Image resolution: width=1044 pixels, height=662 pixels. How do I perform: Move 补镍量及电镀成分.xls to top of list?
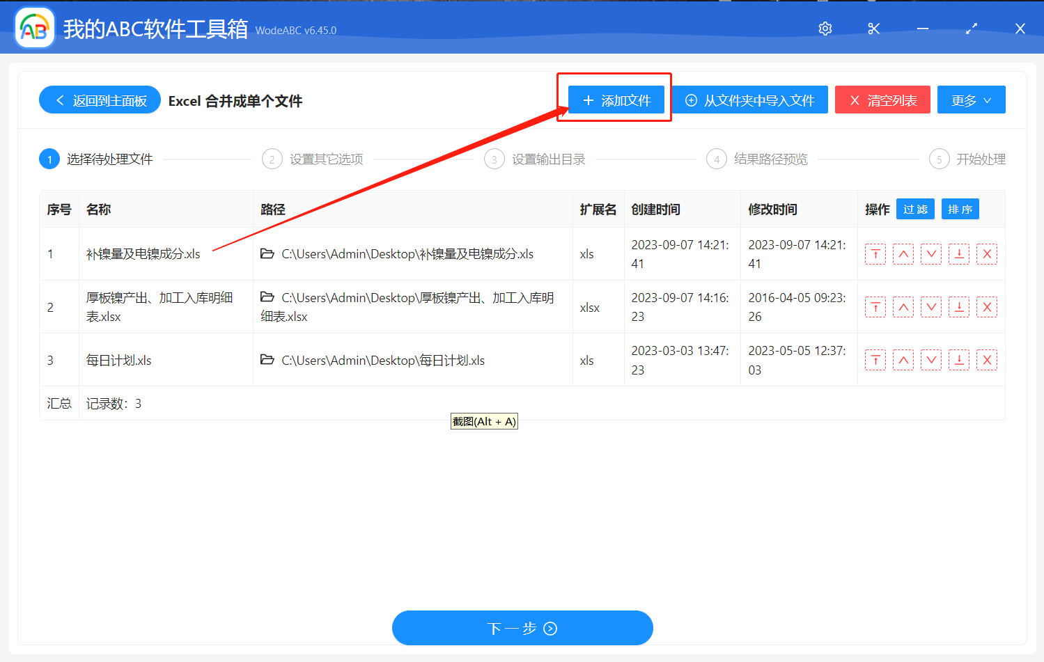pos(875,254)
